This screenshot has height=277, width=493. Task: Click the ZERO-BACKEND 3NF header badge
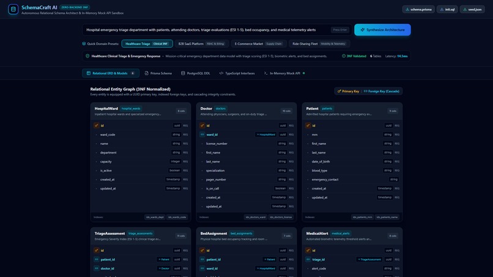click(x=75, y=7)
